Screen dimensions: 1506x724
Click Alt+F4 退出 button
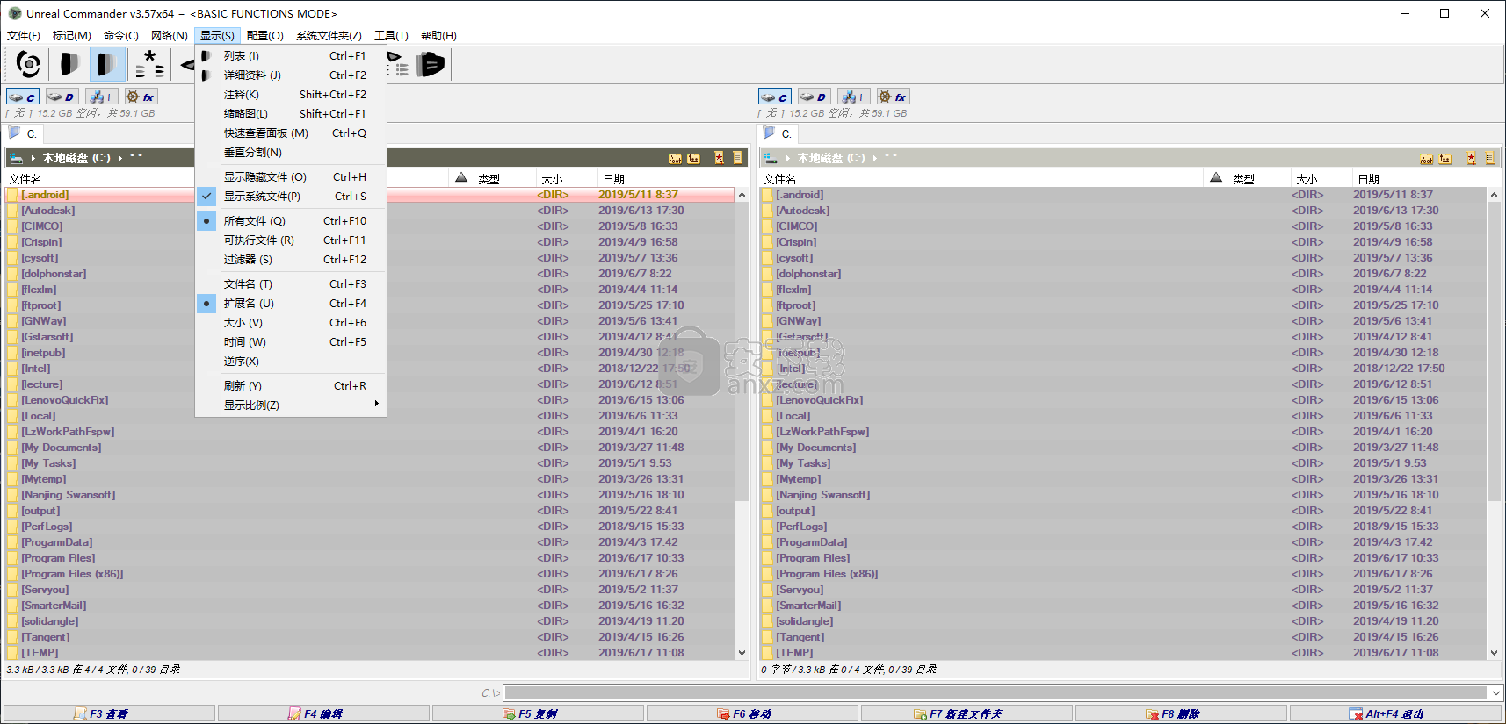coord(1395,713)
